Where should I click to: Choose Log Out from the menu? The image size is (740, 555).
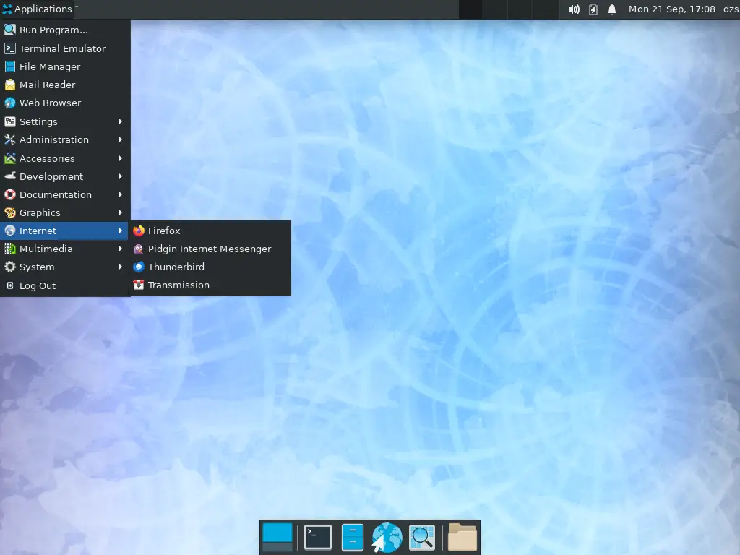pos(64,286)
